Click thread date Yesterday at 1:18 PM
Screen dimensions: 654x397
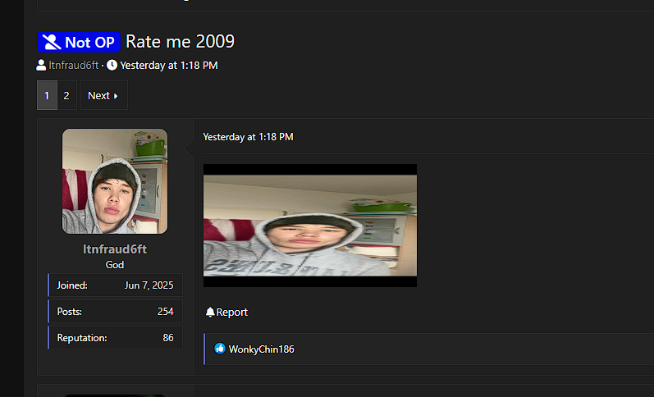coord(169,66)
